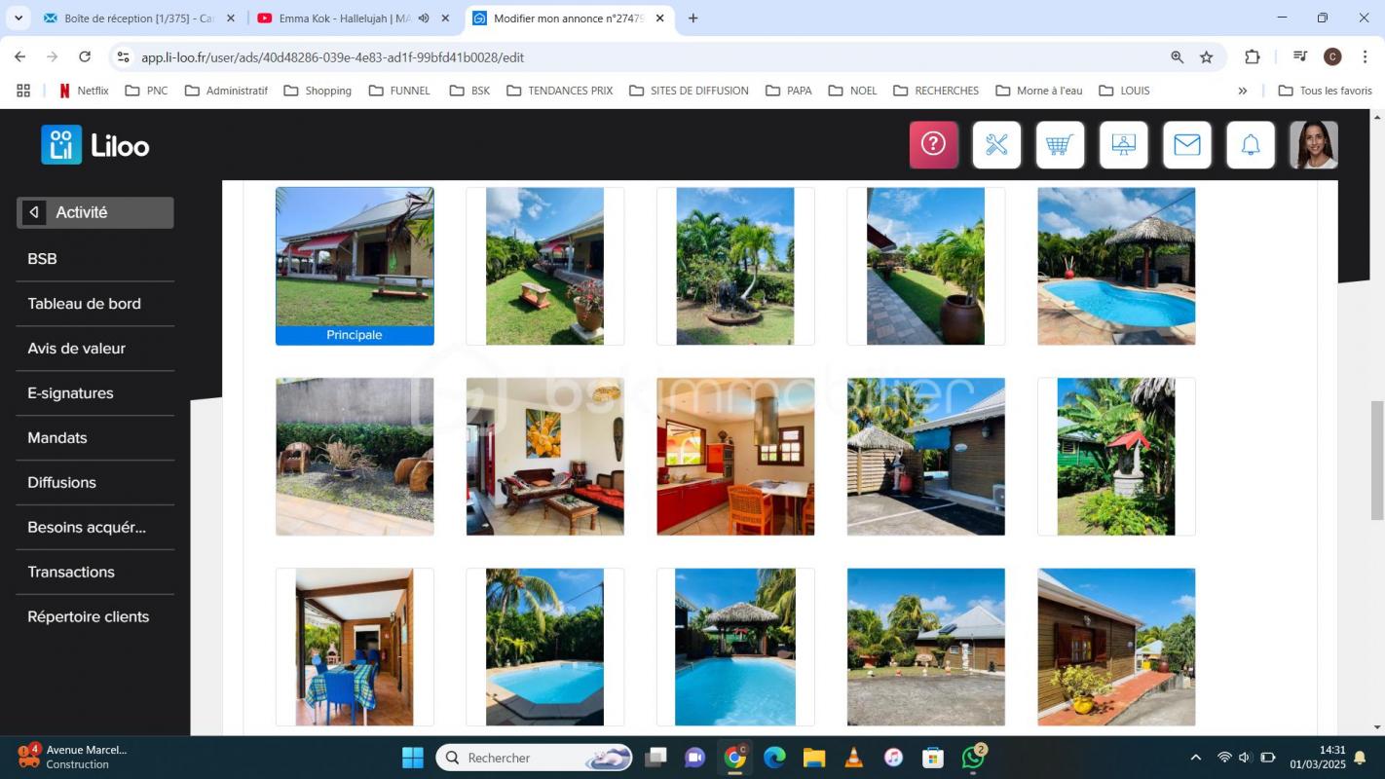Click the Liloo logo
Screen dimensions: 1385x779
(95, 146)
